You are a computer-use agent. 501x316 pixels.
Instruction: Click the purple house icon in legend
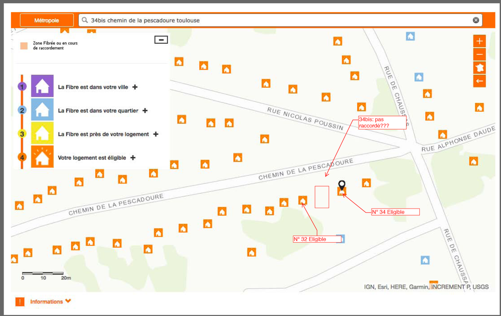coord(42,86)
